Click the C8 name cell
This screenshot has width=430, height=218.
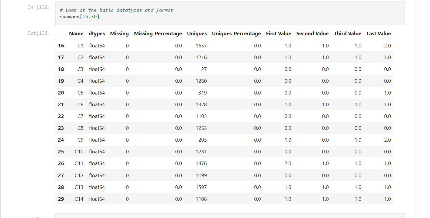[80, 128]
